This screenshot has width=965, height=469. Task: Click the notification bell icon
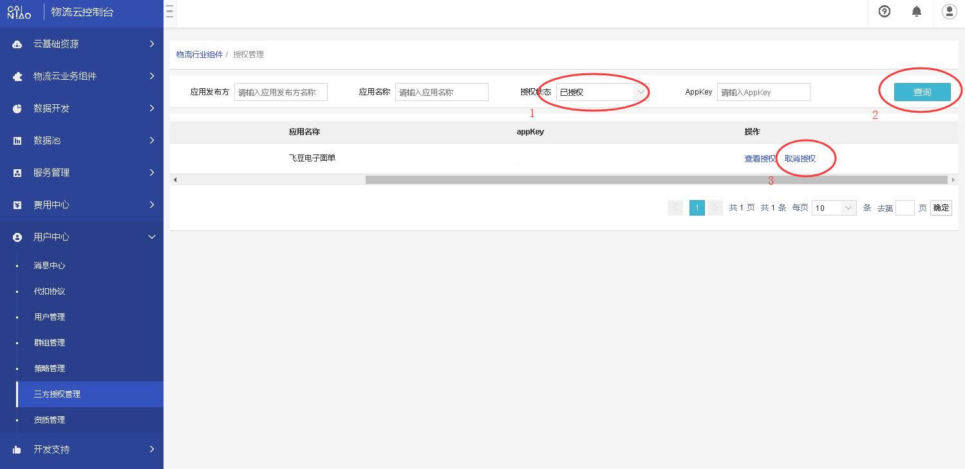click(917, 12)
